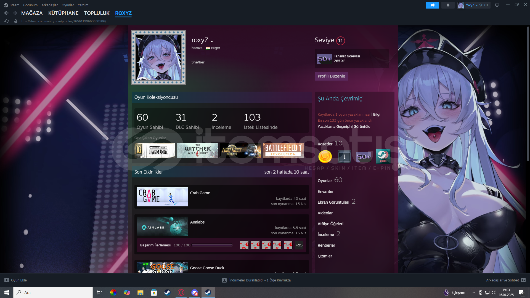The width and height of the screenshot is (530, 298).
Task: Click the Bilgi link next to ban notice
Action: 377,115
